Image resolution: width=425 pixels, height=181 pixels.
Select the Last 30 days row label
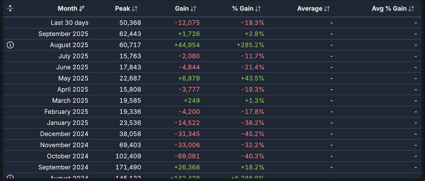pos(70,23)
